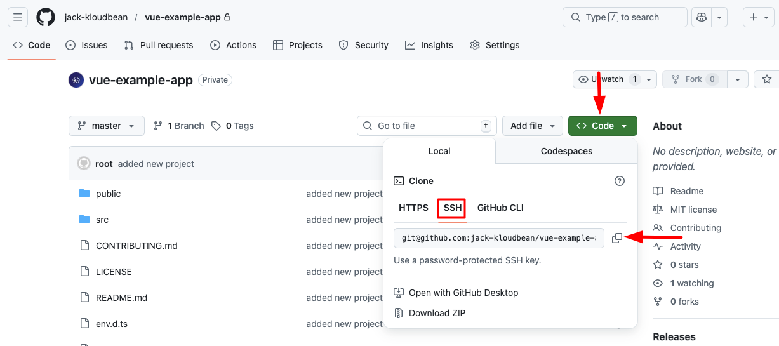Open the public folder
This screenshot has height=346, width=779.
(108, 194)
